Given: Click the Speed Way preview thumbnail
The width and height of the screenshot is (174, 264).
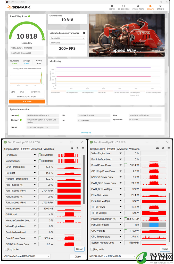Looking at the screenshot, I should point(127,35).
